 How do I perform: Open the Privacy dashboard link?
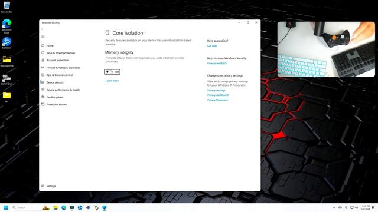point(218,95)
